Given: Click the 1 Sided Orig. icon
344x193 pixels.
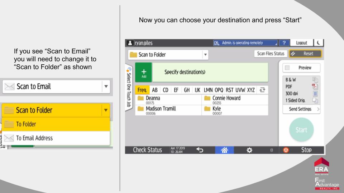Looking at the screenshot, I should tap(315, 100).
